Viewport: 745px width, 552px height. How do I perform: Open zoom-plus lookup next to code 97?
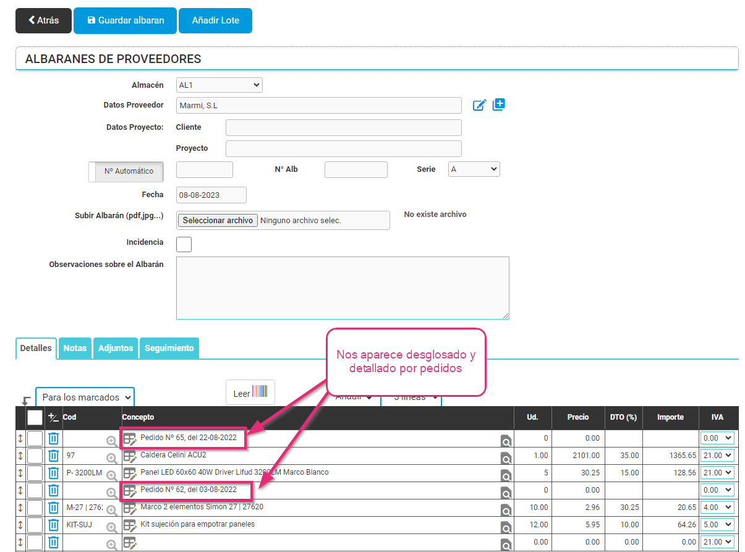pyautogui.click(x=111, y=458)
